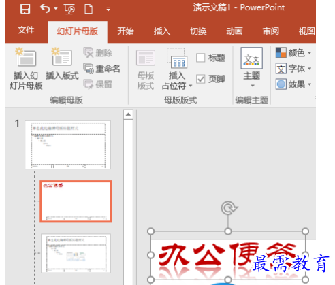Select the title-and-content layout thumbnail below the selected one
The width and height of the screenshot is (335, 285).
coord(76,253)
